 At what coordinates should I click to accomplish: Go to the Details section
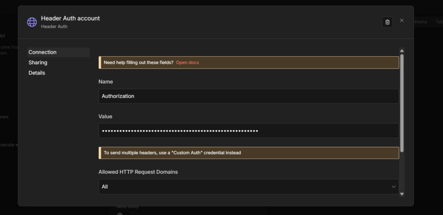point(37,73)
